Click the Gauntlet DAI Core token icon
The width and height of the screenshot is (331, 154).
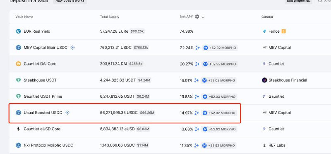click(x=18, y=64)
